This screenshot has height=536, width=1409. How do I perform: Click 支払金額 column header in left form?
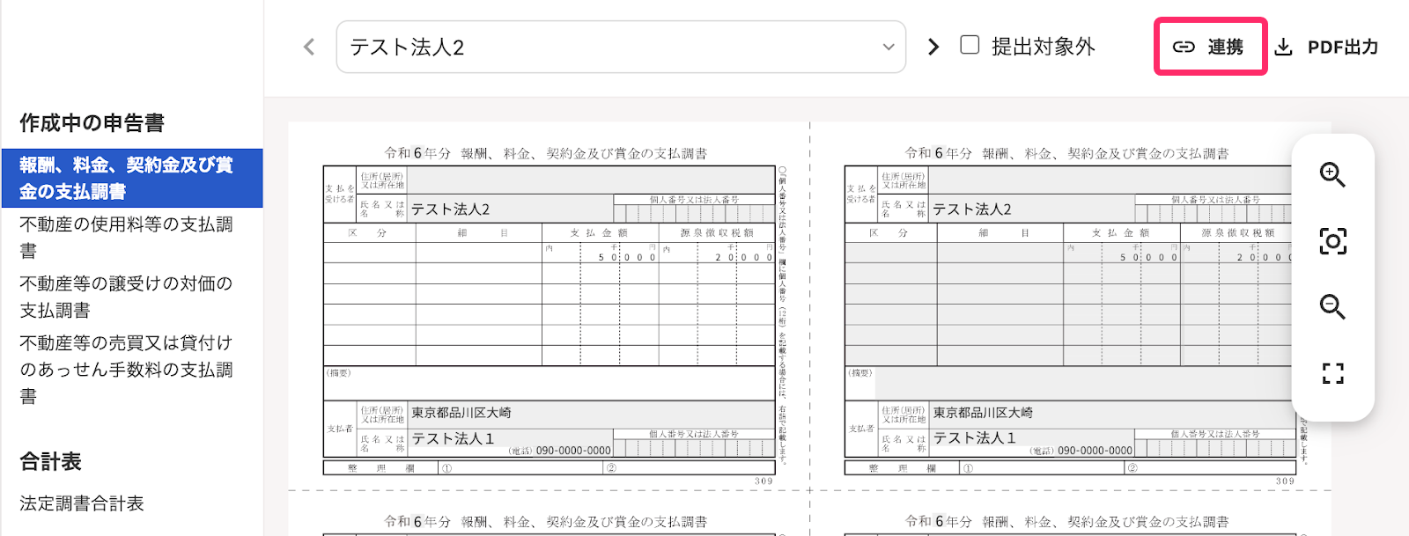click(599, 233)
